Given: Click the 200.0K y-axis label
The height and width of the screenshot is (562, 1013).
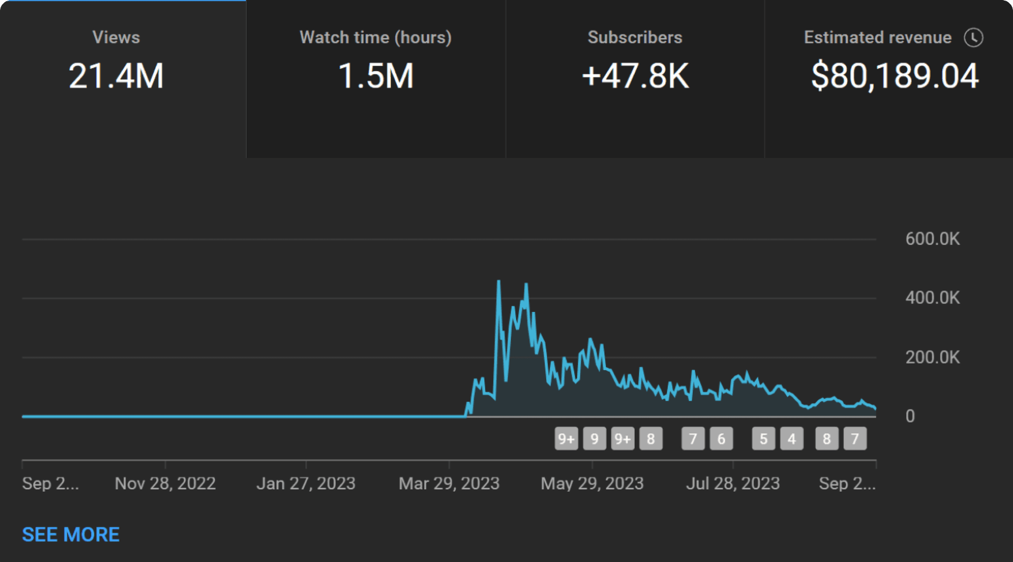Looking at the screenshot, I should pos(933,358).
